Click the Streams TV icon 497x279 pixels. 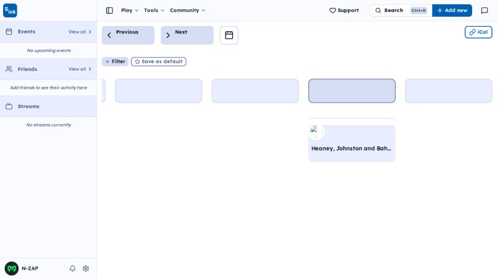pyautogui.click(x=9, y=106)
